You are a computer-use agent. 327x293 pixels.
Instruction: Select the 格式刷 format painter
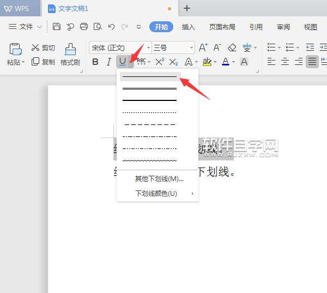click(70, 55)
